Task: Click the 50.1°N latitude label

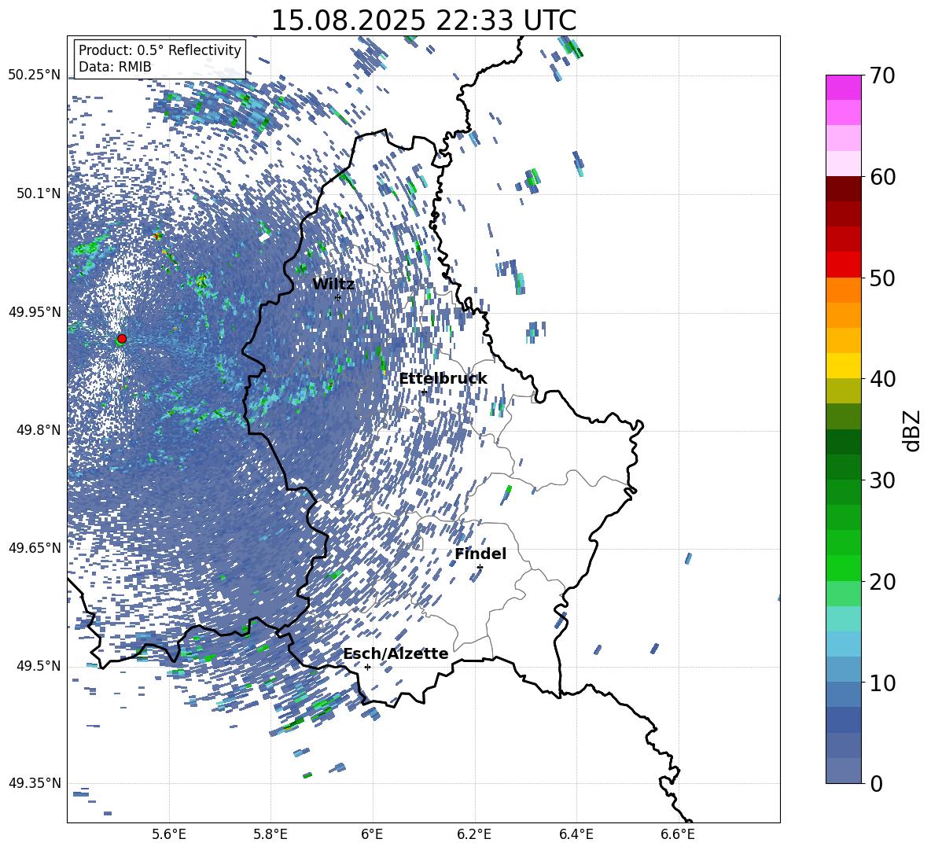Action: point(38,193)
